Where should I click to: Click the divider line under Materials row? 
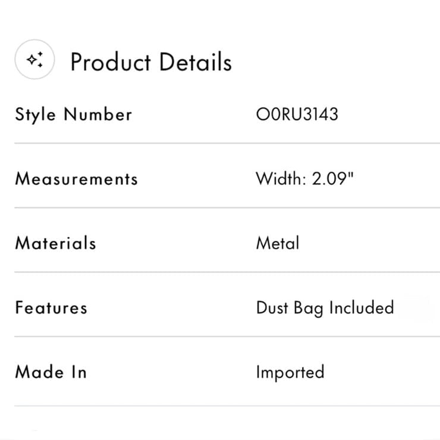pos(227,272)
